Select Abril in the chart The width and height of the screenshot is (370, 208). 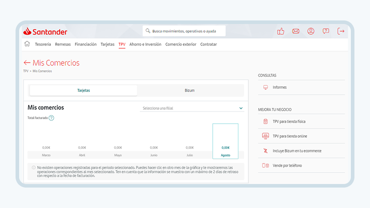point(82,155)
